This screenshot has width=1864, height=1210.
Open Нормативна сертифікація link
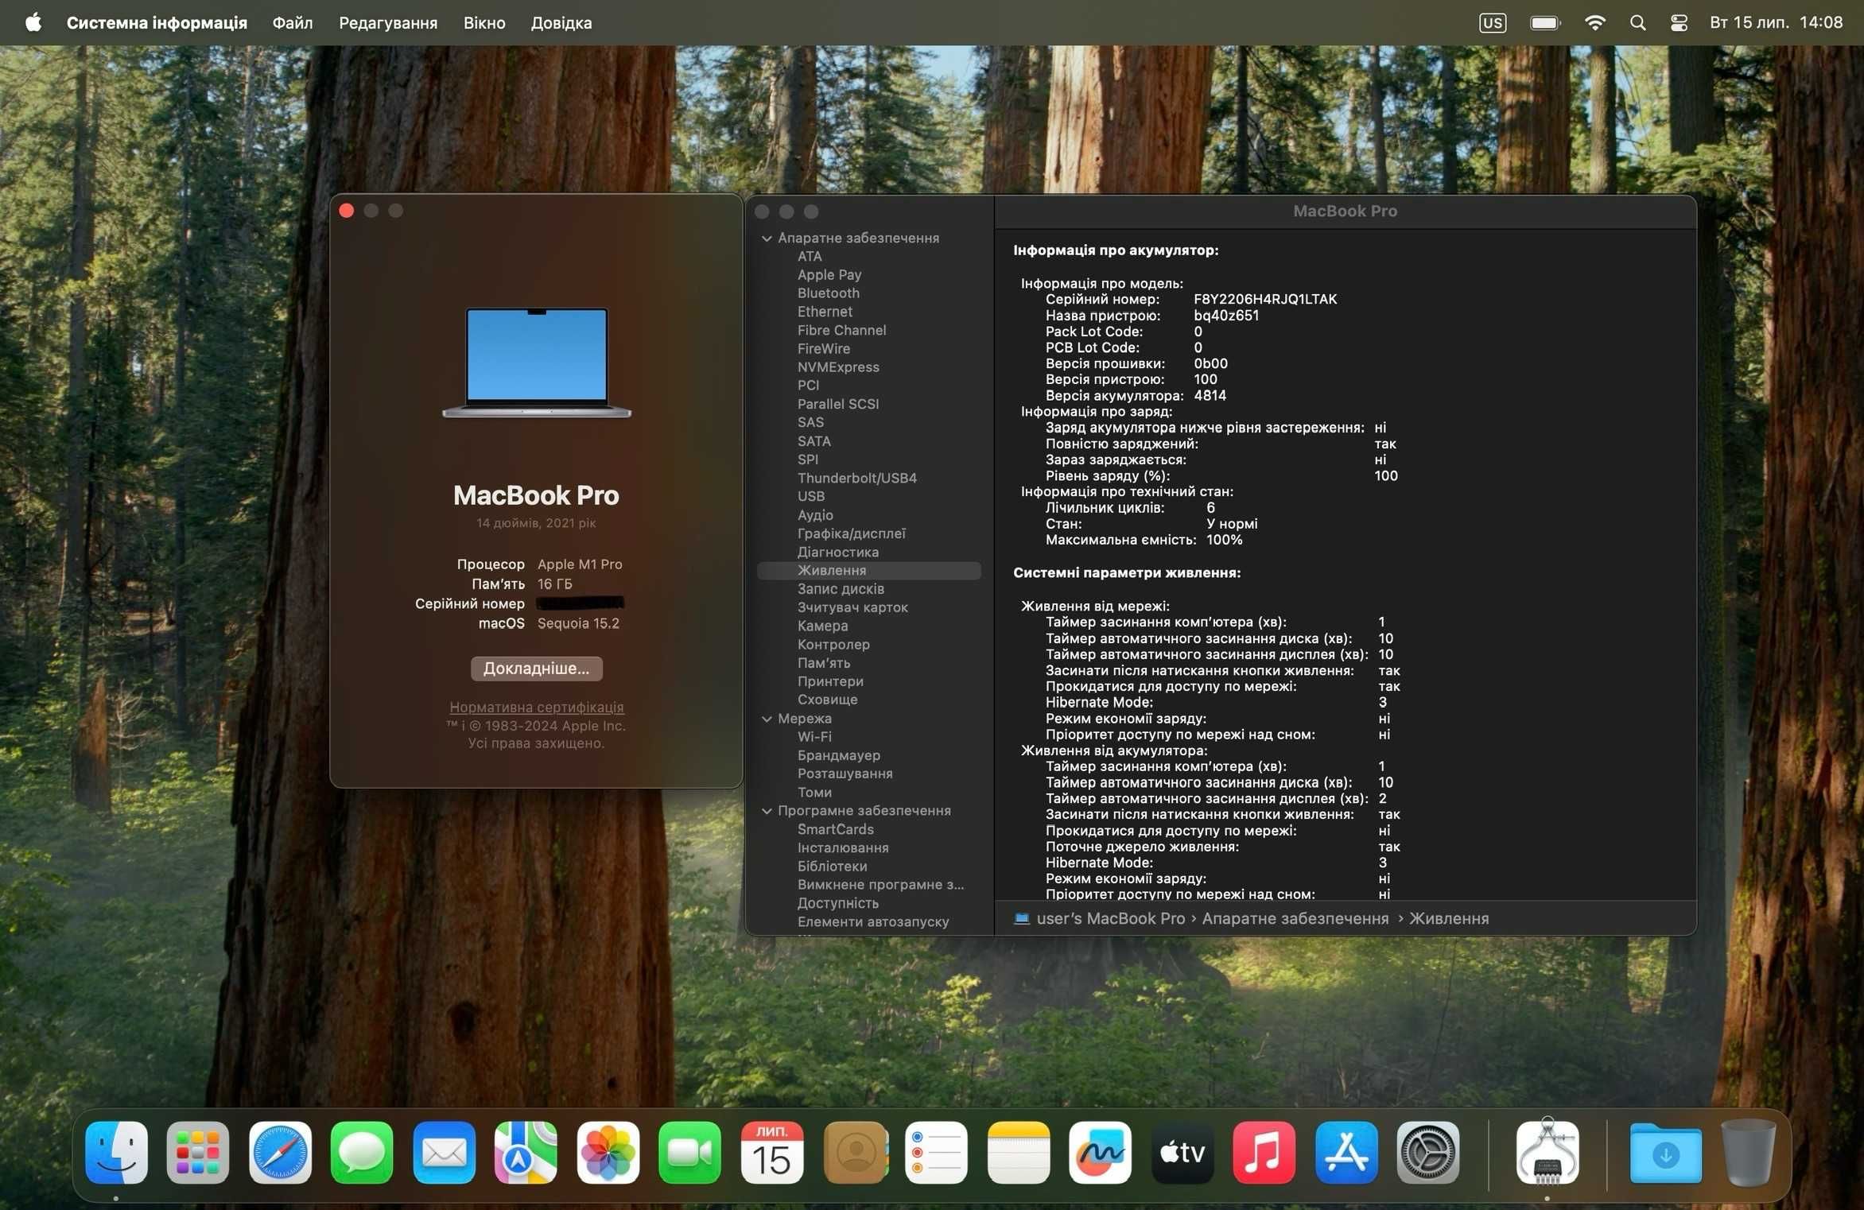tap(536, 707)
